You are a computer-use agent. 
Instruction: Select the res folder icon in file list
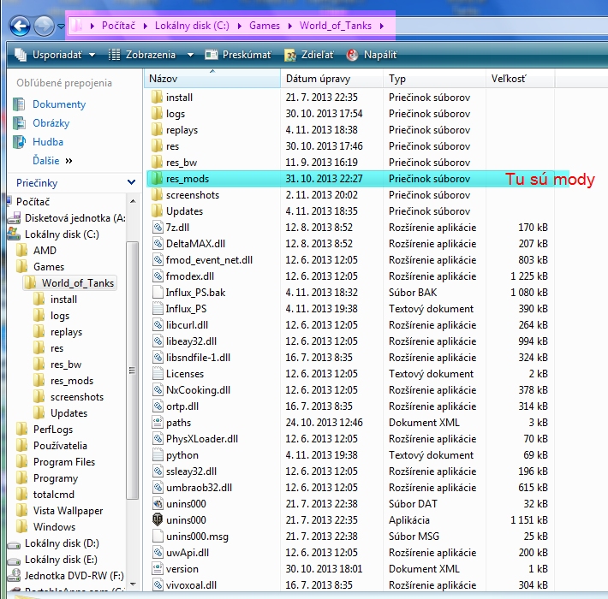157,145
